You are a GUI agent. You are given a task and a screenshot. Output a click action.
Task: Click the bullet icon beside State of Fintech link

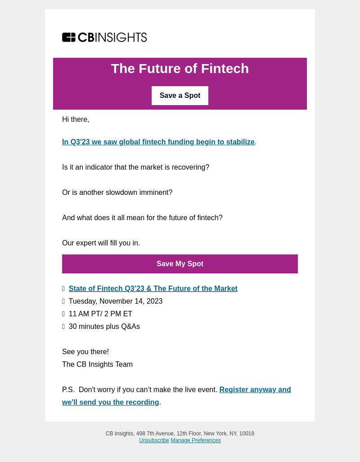pos(63,288)
